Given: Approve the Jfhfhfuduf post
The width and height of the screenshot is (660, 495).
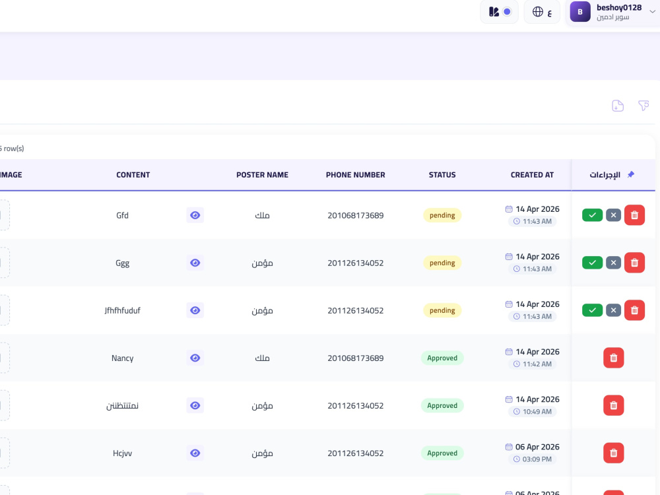Looking at the screenshot, I should (592, 310).
